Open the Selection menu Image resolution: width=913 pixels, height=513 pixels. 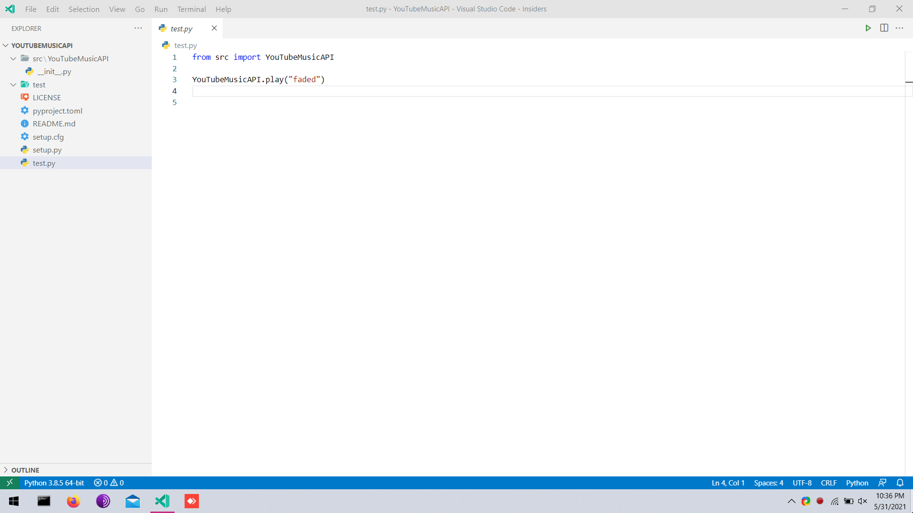pos(84,9)
